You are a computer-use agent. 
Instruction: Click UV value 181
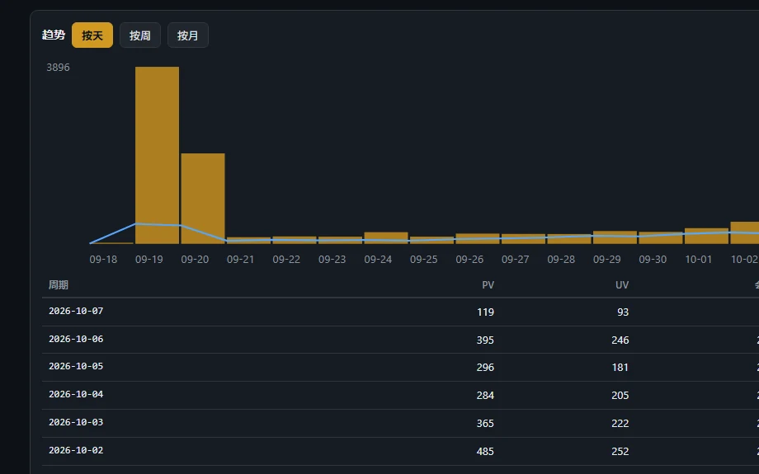pos(620,367)
